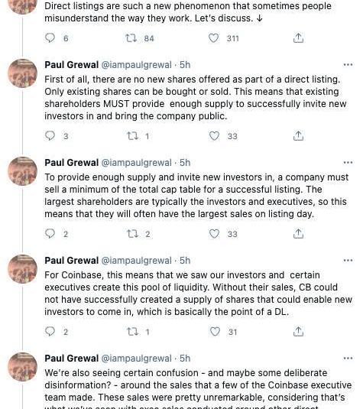View profile photo beside 'We're also seeing' tweet

23,367
